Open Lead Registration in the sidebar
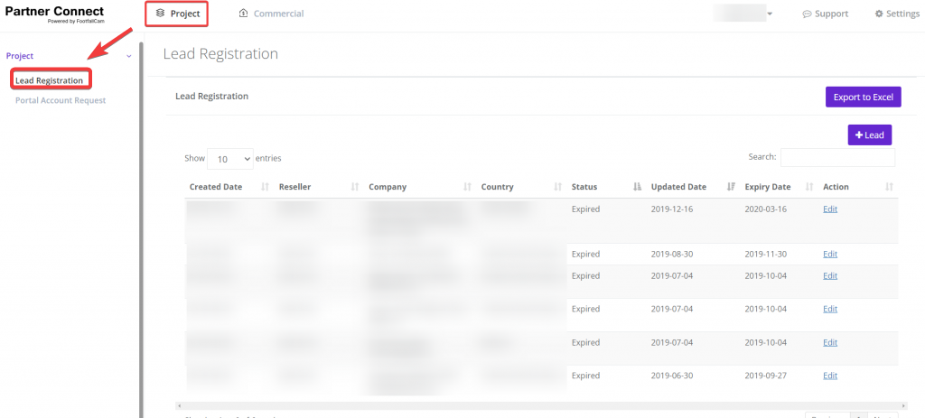 50,80
